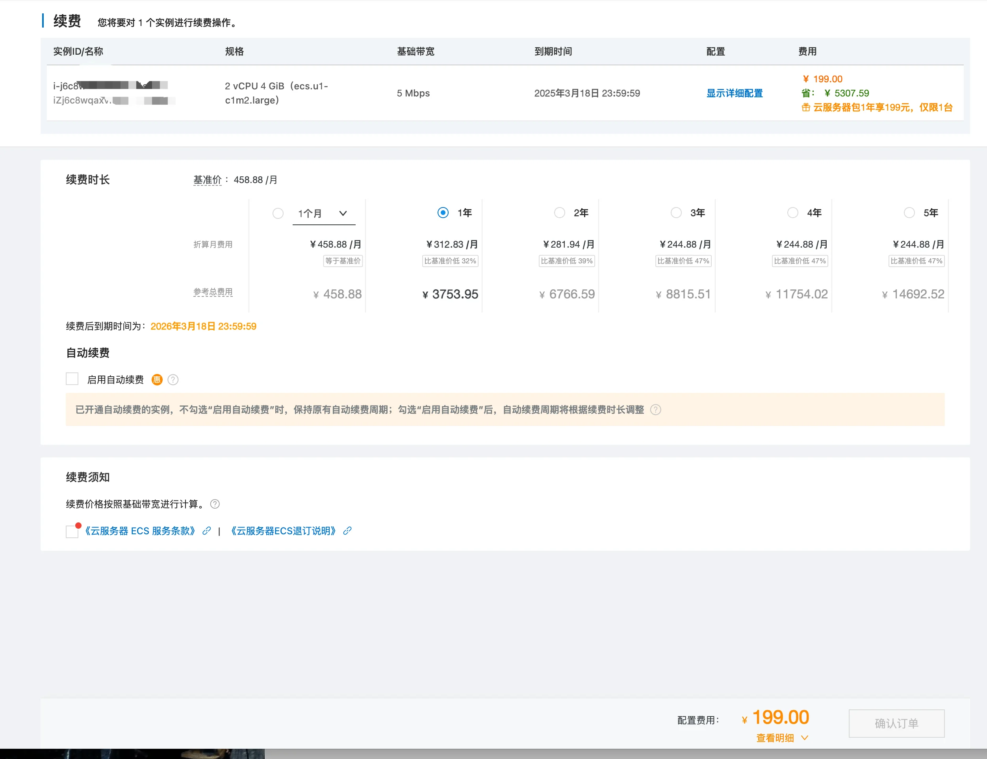Click the orange 惠 discount badge

click(x=157, y=380)
